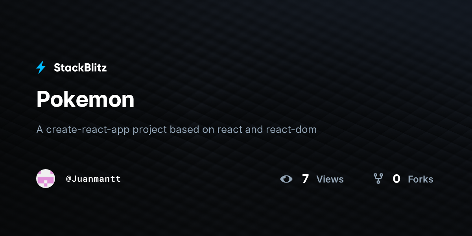Image resolution: width=472 pixels, height=236 pixels.
Task: Click the opening A of the description
Action: [x=40, y=129]
